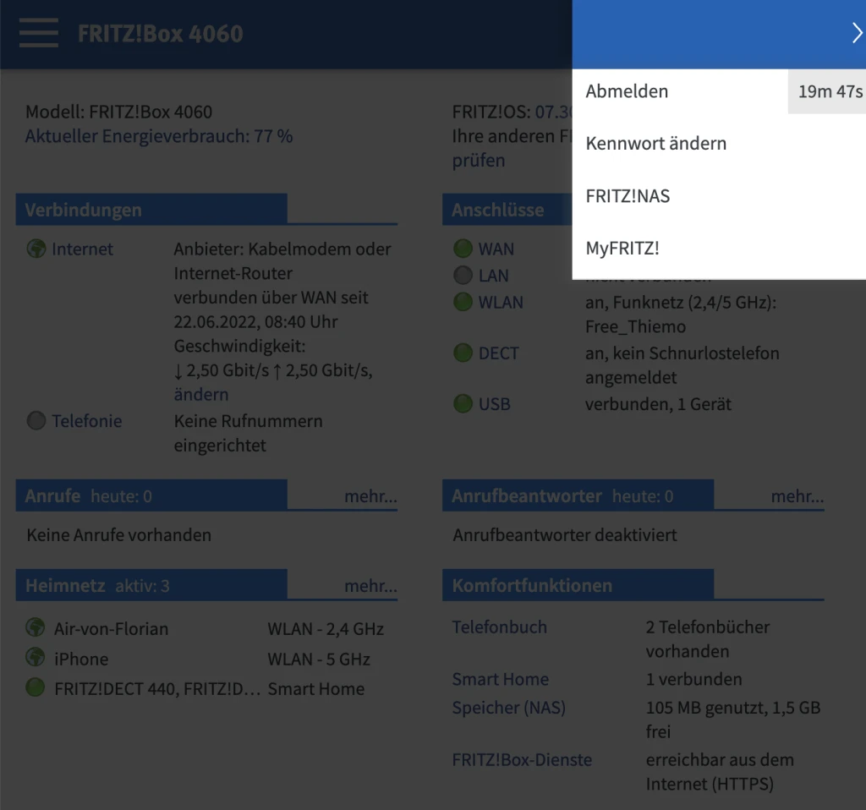866x810 pixels.
Task: Click the green WAN status indicator
Action: click(x=463, y=249)
